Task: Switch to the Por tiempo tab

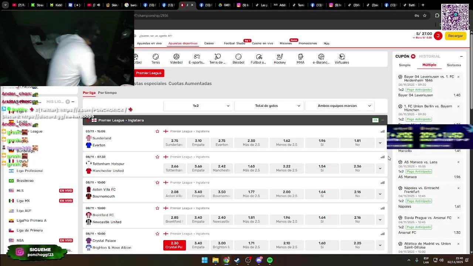Action: 107,93
